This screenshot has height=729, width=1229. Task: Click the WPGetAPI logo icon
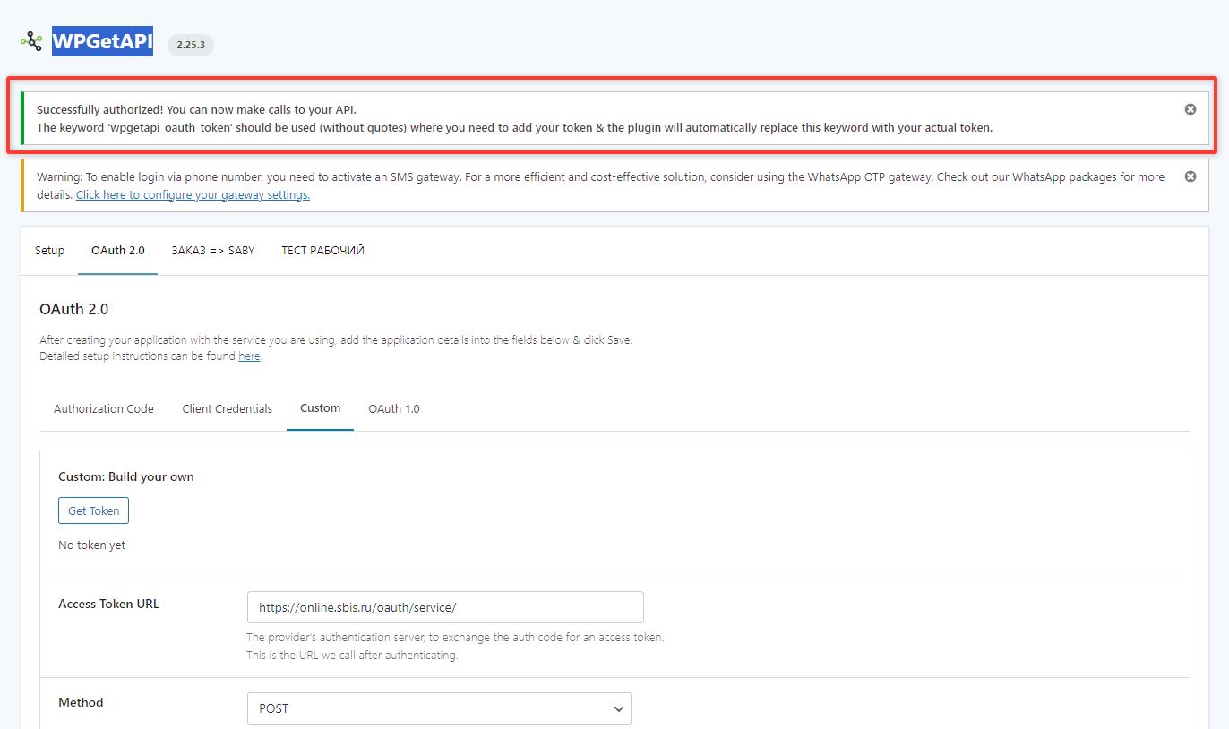click(x=31, y=41)
